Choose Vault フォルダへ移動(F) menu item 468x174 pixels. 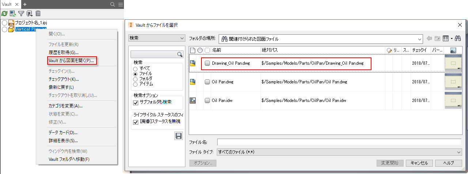pos(69,159)
